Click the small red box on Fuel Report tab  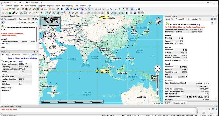(29, 19)
